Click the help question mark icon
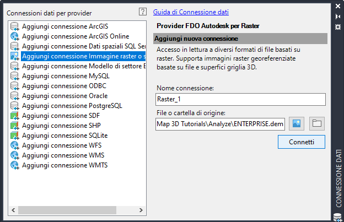344x222 pixels. (143, 12)
